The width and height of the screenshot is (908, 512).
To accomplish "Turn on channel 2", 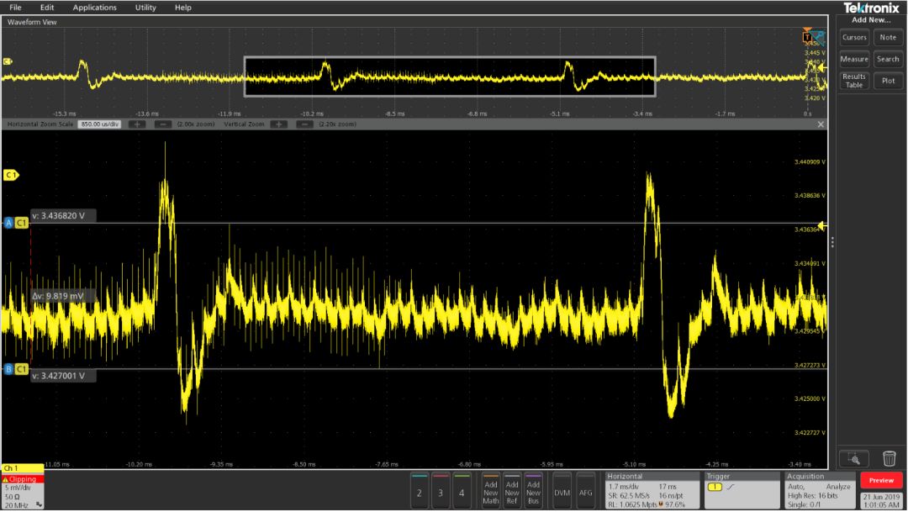I will (x=420, y=491).
